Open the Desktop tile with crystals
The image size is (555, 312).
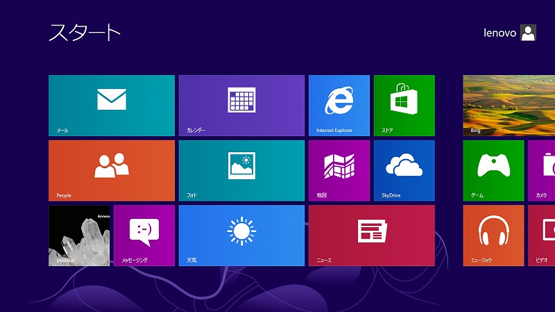coord(79,236)
